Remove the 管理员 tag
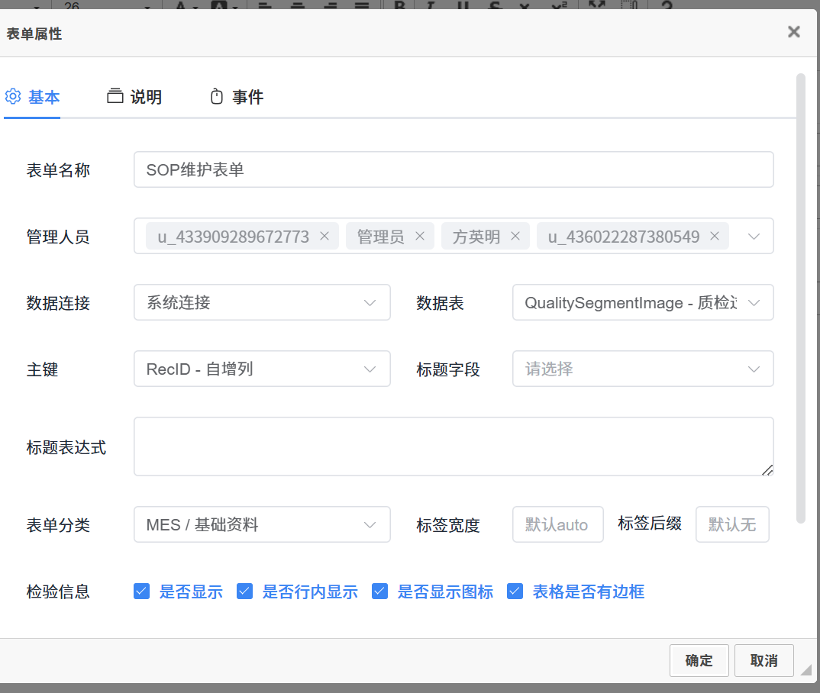Image resolution: width=820 pixels, height=693 pixels. pos(419,237)
